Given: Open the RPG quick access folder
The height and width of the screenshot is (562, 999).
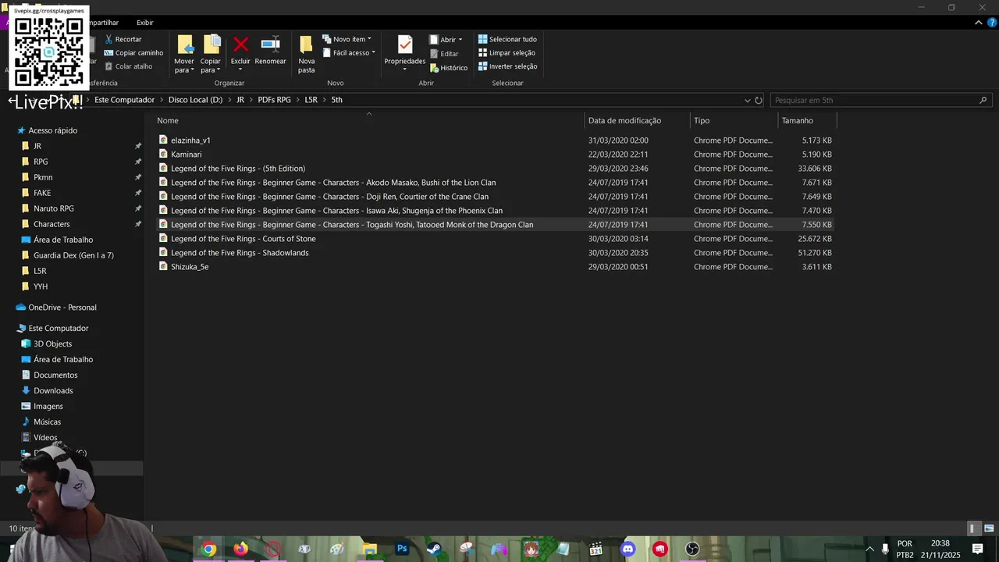Looking at the screenshot, I should click(41, 162).
